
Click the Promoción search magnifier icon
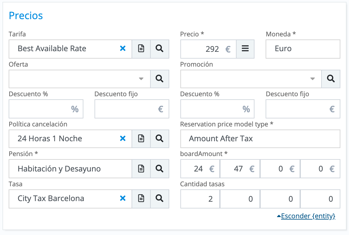point(331,79)
